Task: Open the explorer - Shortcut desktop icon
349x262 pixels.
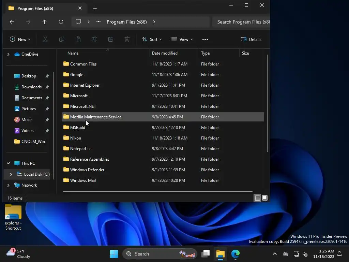Action: pyautogui.click(x=13, y=217)
